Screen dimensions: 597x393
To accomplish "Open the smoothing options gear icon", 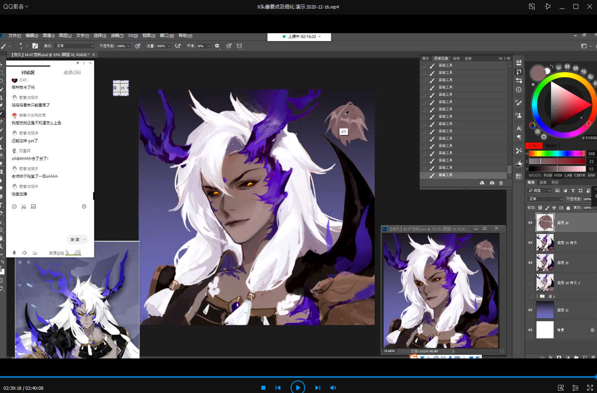I will point(217,46).
